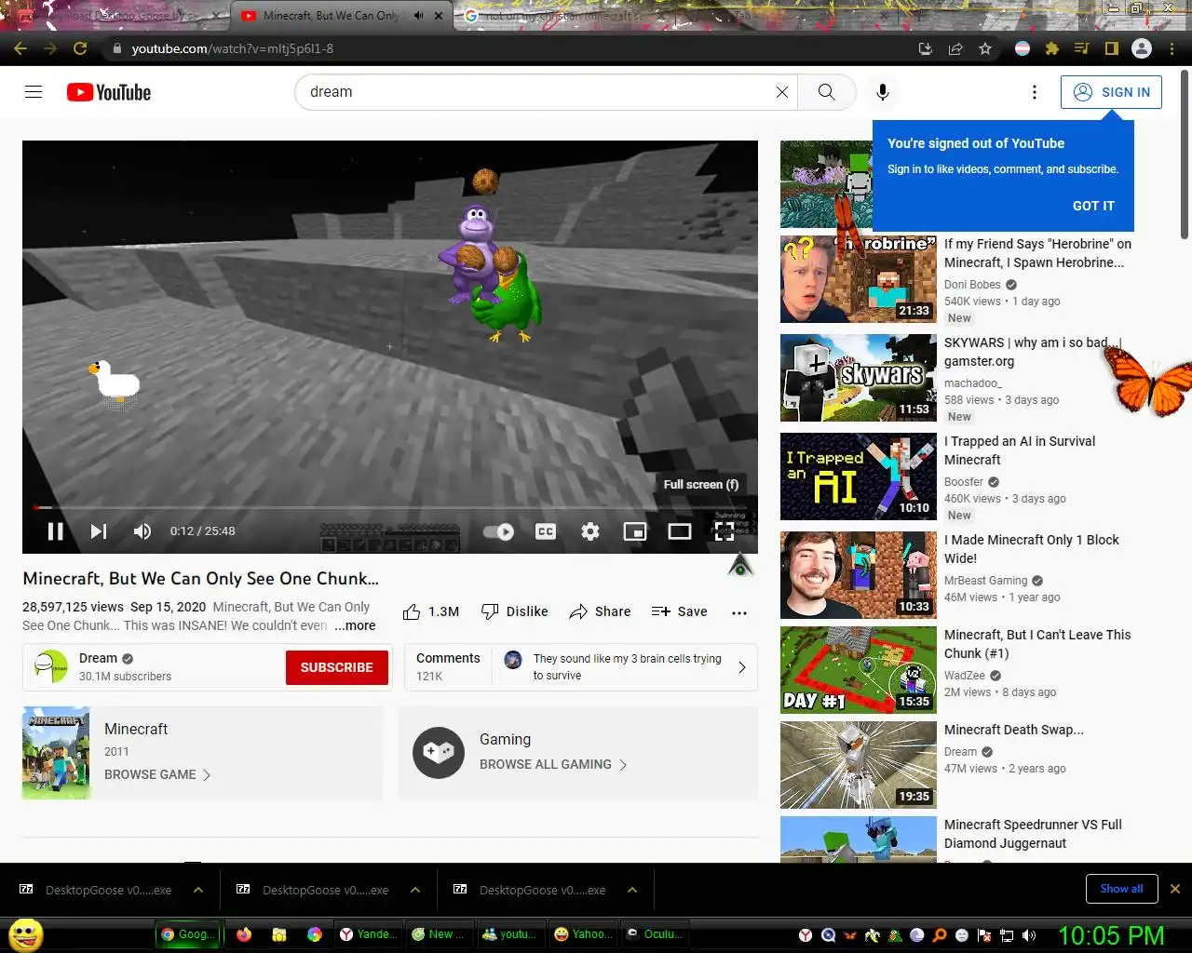Viewport: 1192px width, 953px height.
Task: Open the Oculus taskbar window
Action: coord(655,934)
